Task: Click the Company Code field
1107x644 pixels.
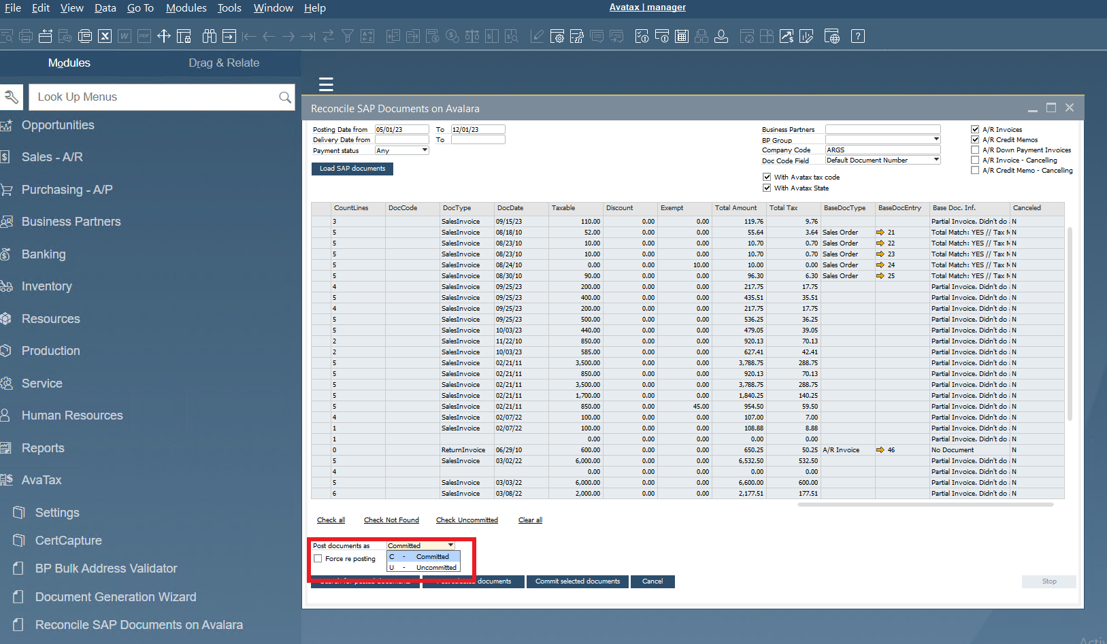Action: tap(882, 150)
